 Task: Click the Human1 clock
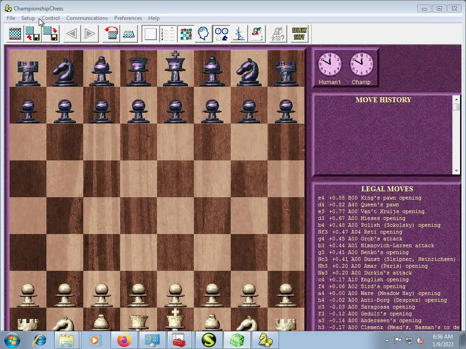329,64
